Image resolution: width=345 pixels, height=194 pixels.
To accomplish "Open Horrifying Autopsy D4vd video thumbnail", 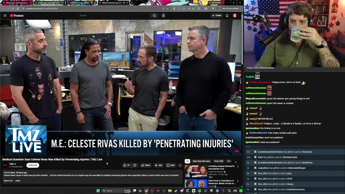I will point(196,171).
